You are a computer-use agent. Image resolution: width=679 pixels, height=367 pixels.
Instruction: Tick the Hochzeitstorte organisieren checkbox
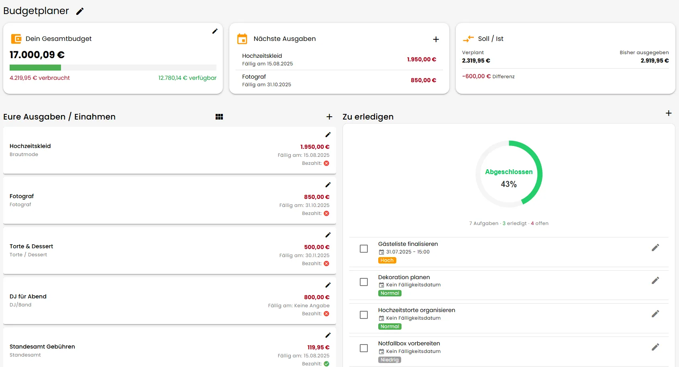[x=364, y=315]
